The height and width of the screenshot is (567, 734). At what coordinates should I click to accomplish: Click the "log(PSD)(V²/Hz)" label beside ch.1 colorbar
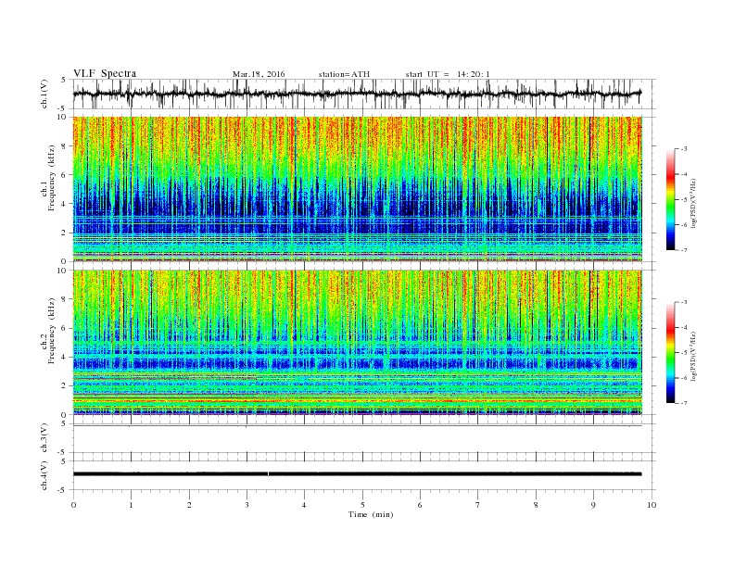[693, 203]
